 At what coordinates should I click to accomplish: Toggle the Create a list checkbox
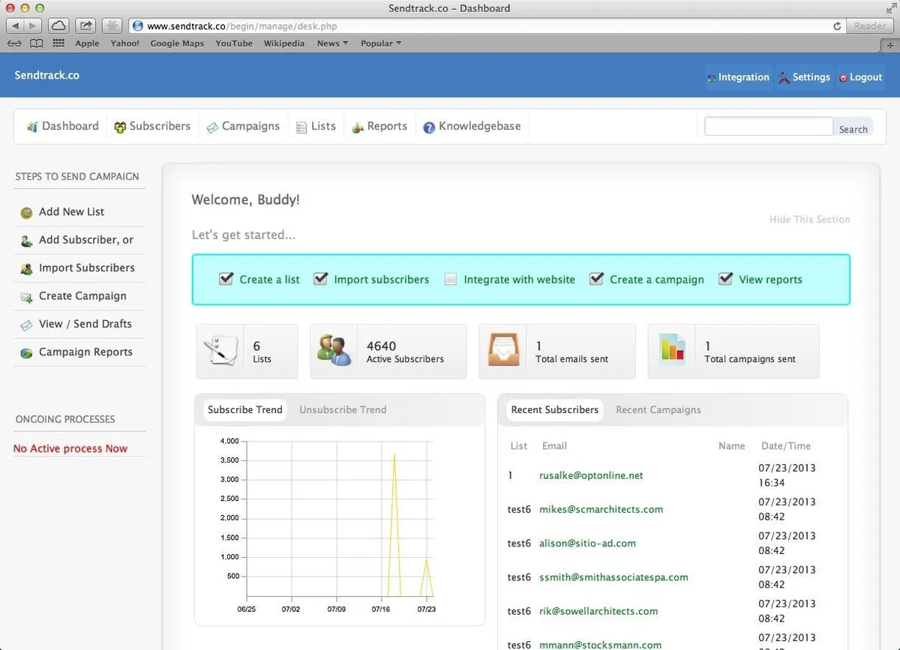point(226,279)
